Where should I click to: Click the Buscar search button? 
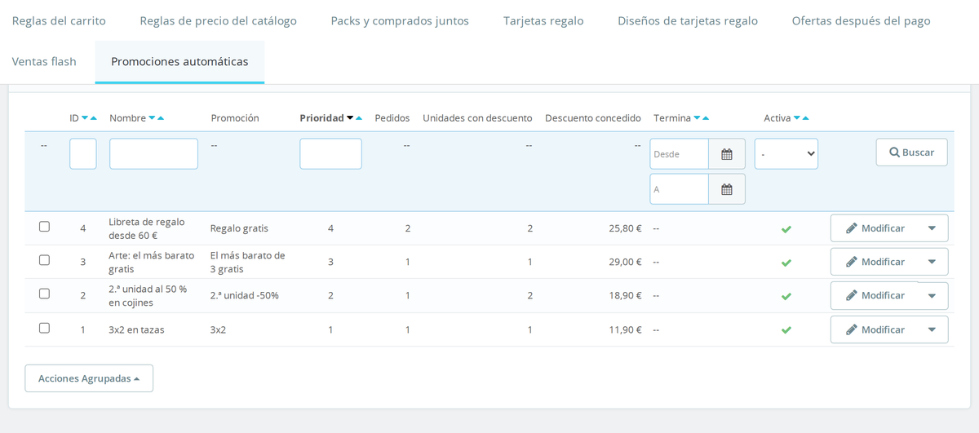(912, 152)
